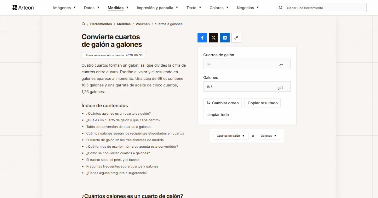Jump to ¿Tienes alguna pregunta o sugerencia?
Screen dimensions: 378x198
click(x=117, y=173)
